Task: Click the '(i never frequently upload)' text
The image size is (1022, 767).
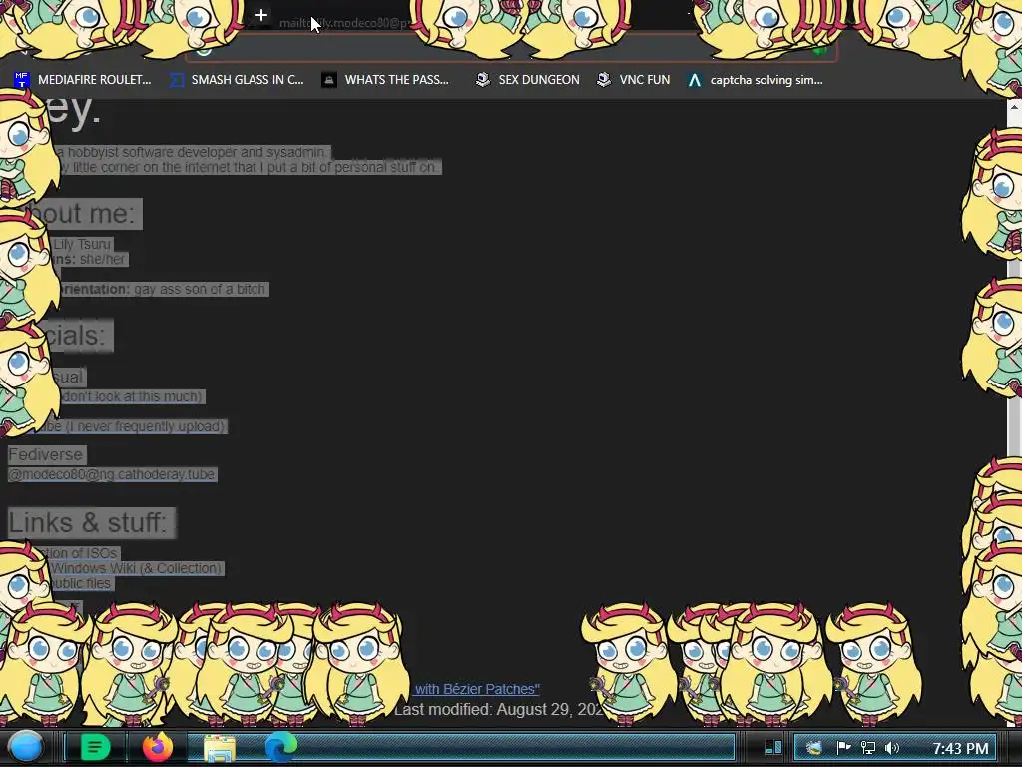Action: 146,425
